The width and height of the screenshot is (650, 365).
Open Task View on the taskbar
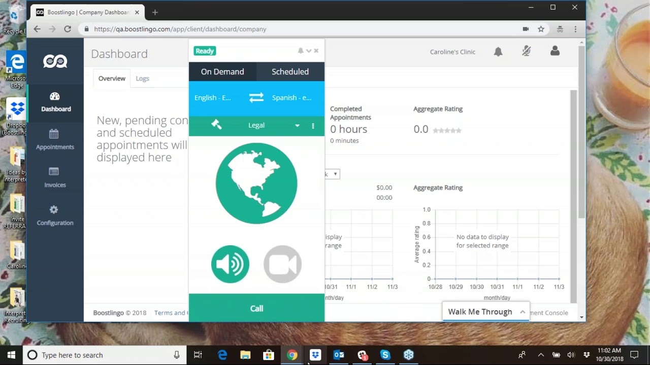coord(198,355)
